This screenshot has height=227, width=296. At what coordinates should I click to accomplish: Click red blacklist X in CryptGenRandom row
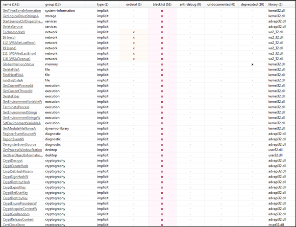tap(162, 214)
